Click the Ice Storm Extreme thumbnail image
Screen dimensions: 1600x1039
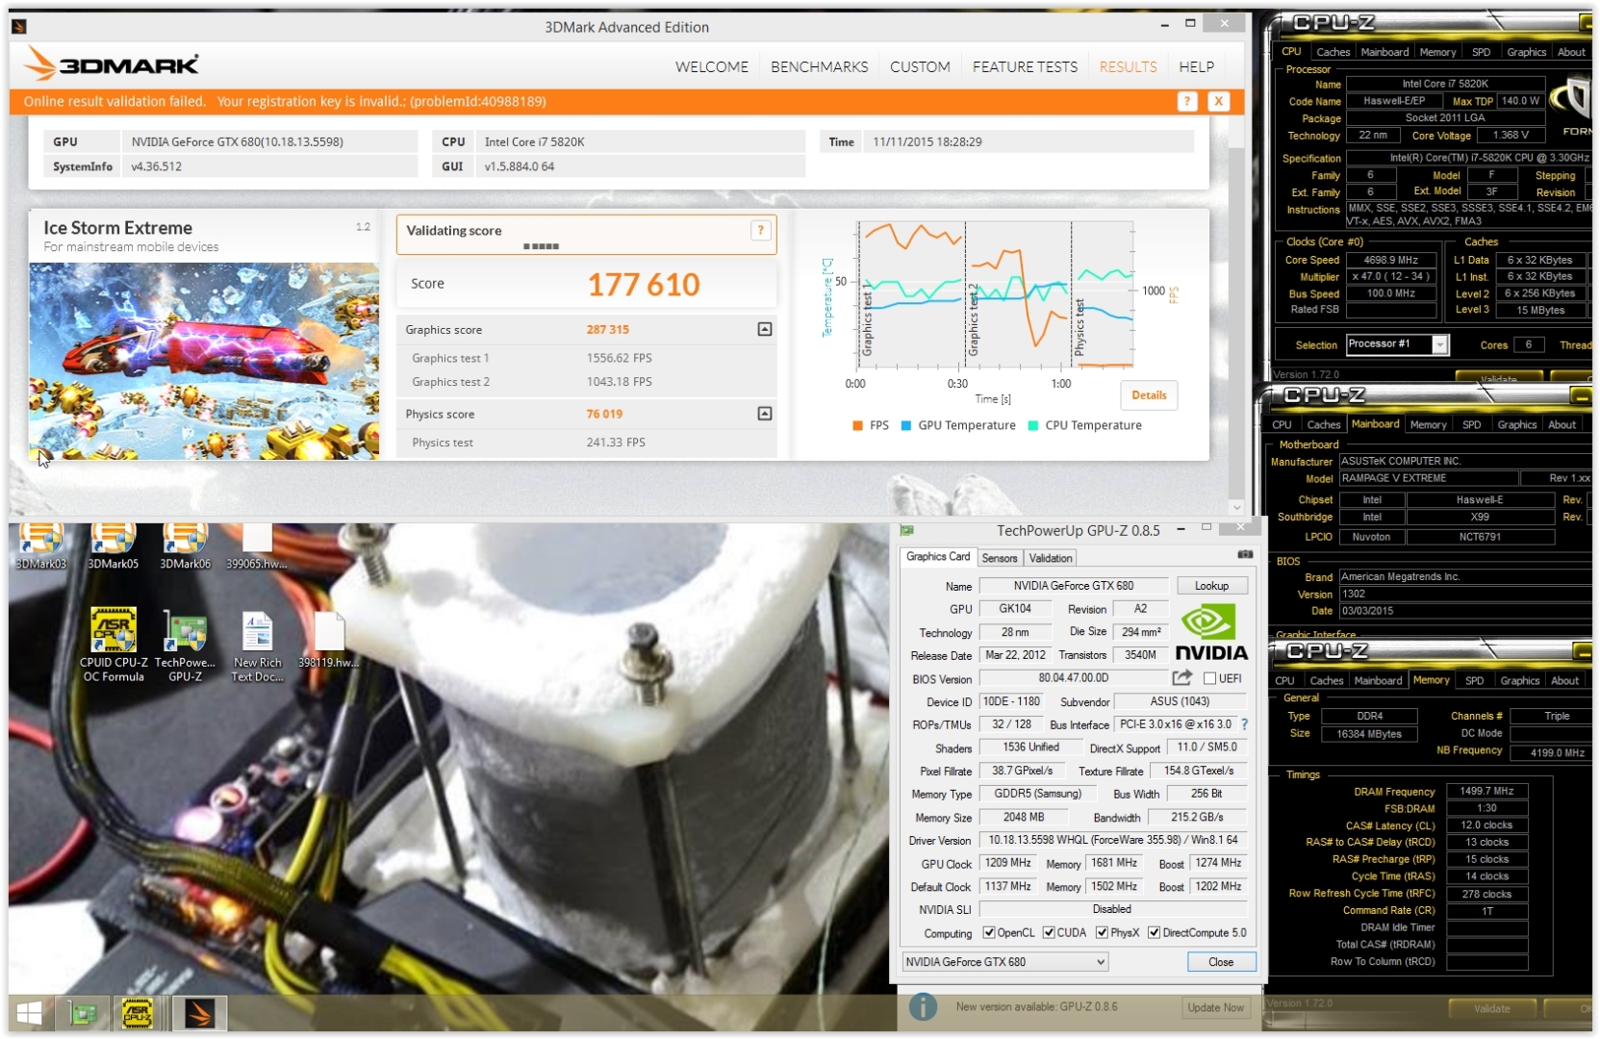(204, 361)
